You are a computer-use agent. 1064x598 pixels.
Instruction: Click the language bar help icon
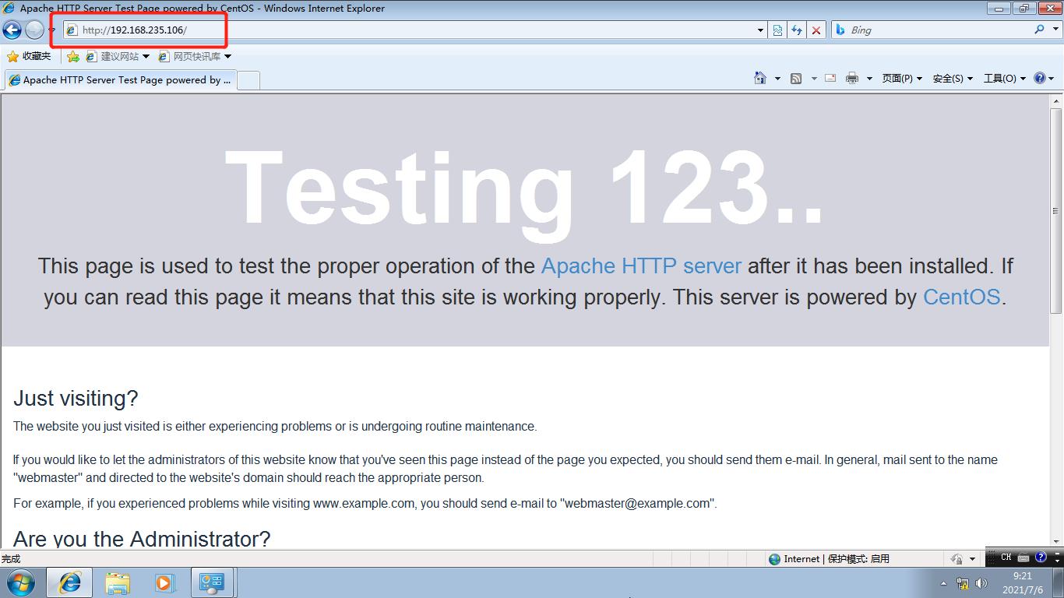point(1041,558)
